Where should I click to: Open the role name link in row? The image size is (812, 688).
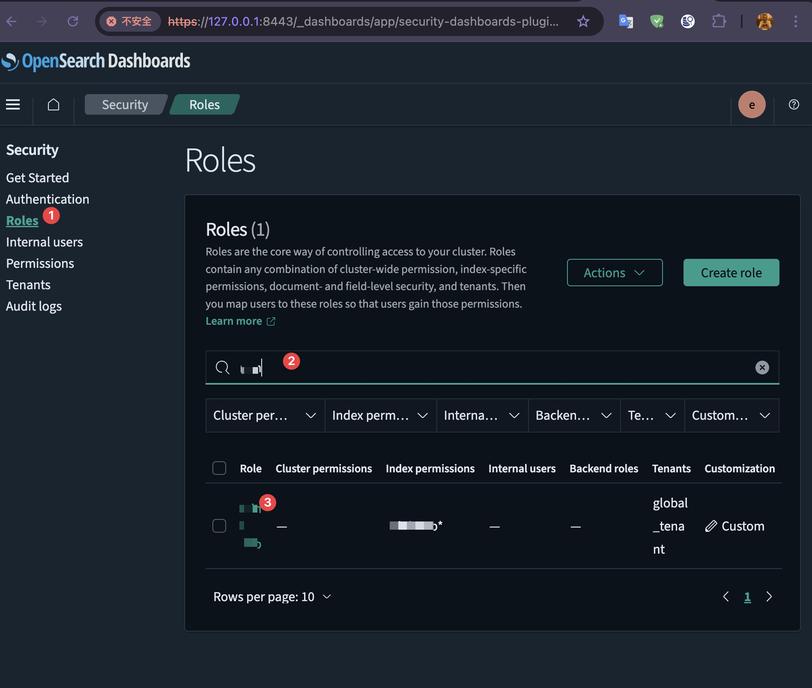tap(250, 526)
